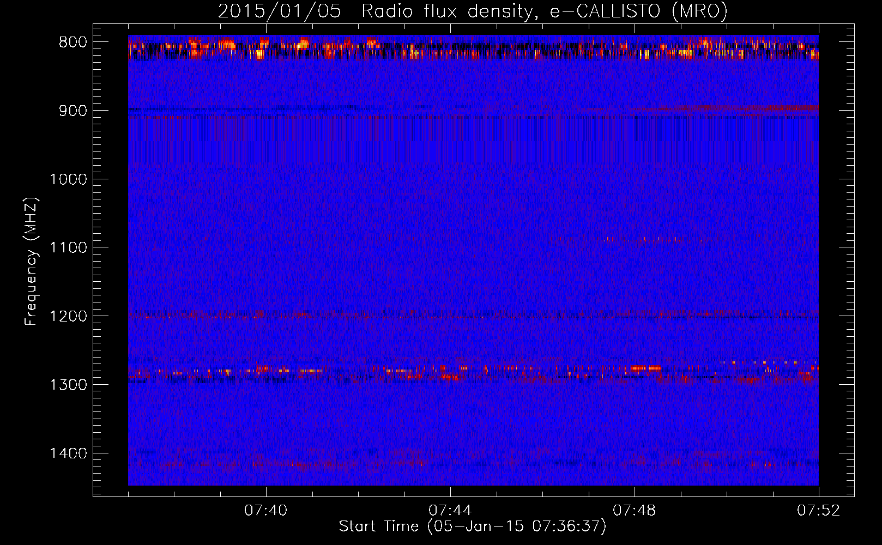882x545 pixels.
Task: Click the 07:44 time tick label
Action: (450, 511)
